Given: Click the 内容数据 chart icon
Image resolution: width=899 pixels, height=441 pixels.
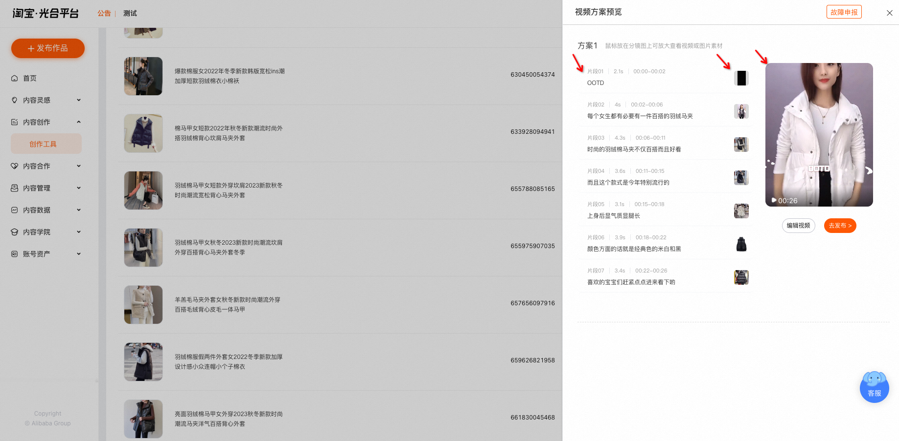Looking at the screenshot, I should (x=14, y=210).
